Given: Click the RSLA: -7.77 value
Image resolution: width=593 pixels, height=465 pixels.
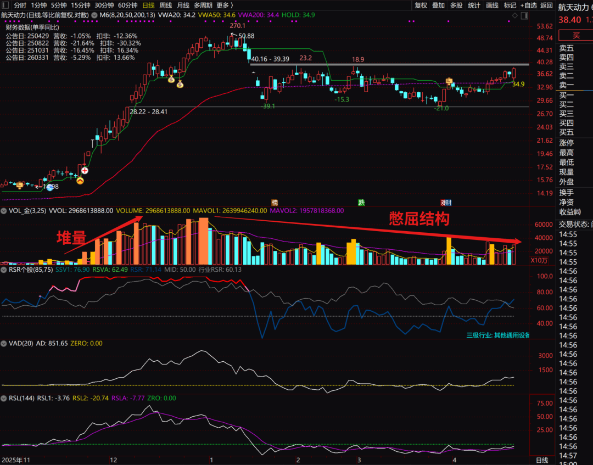Looking at the screenshot, I should (128, 398).
